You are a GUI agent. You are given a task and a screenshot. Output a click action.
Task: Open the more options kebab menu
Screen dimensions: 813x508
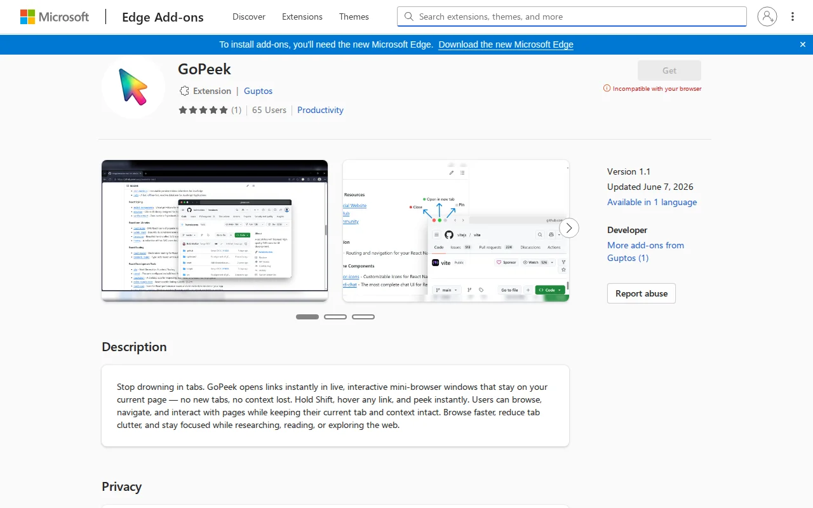click(x=793, y=17)
